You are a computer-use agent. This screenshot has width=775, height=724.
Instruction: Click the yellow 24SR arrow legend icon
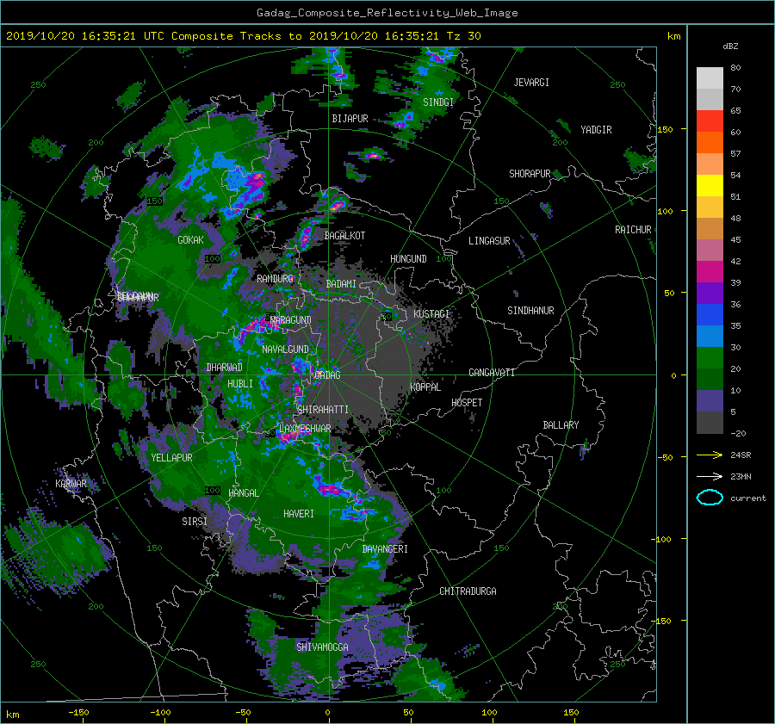(710, 455)
